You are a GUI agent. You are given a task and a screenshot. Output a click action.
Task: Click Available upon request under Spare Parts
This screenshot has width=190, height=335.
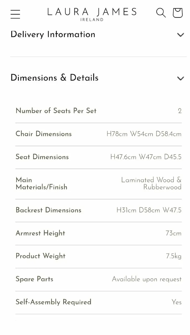click(146, 279)
